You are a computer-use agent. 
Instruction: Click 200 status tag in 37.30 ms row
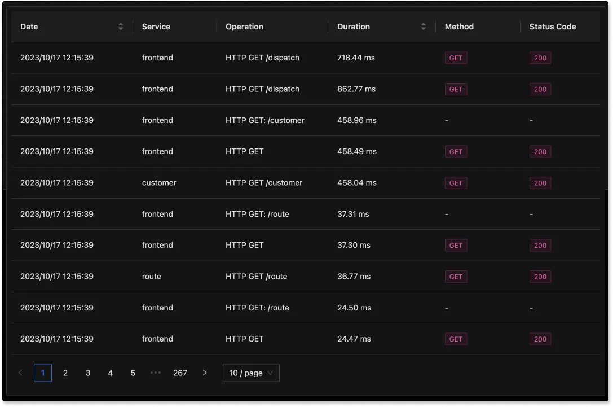[x=540, y=246]
